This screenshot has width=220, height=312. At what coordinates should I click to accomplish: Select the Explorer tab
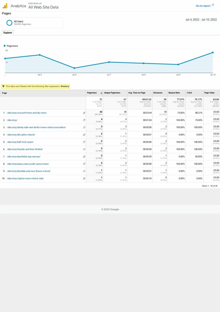pyautogui.click(x=8, y=33)
